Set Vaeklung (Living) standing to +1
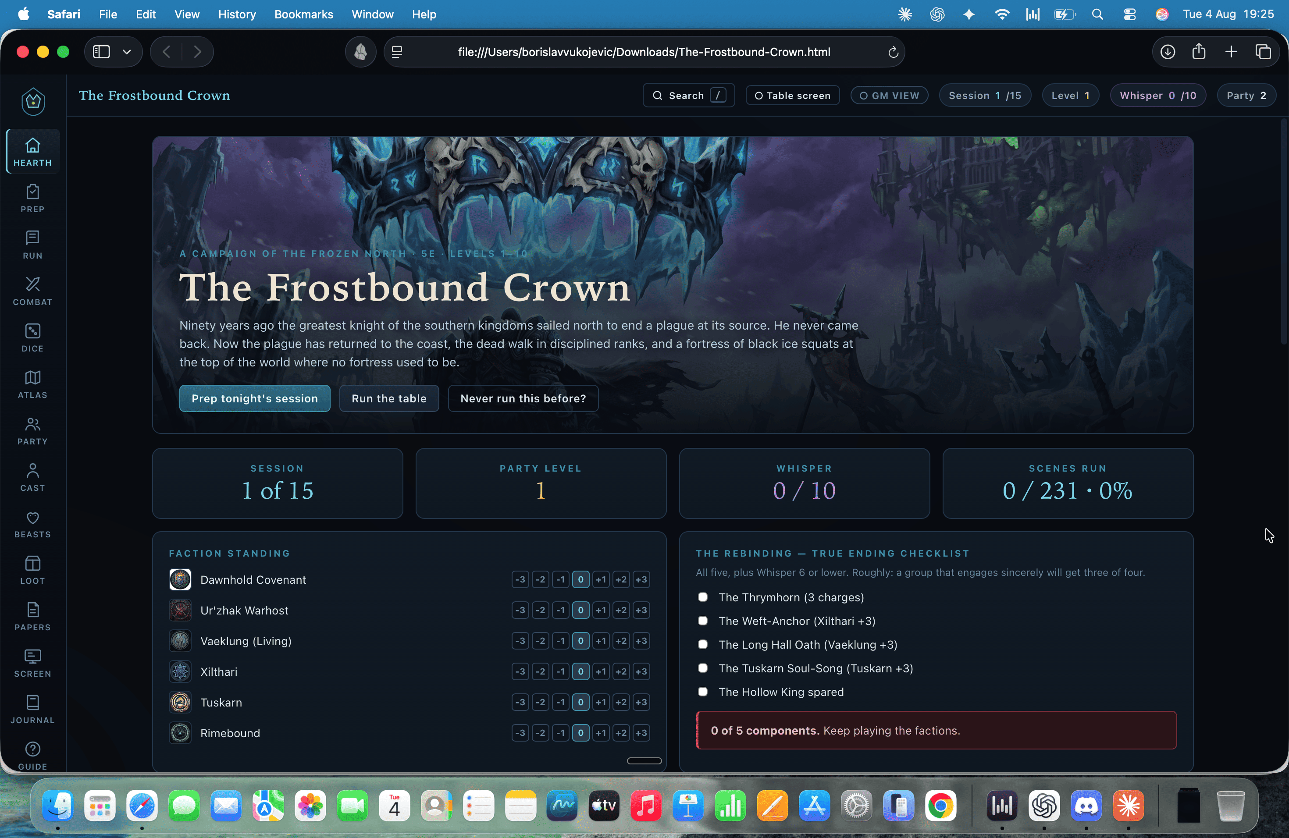Viewport: 1289px width, 838px height. point(601,641)
